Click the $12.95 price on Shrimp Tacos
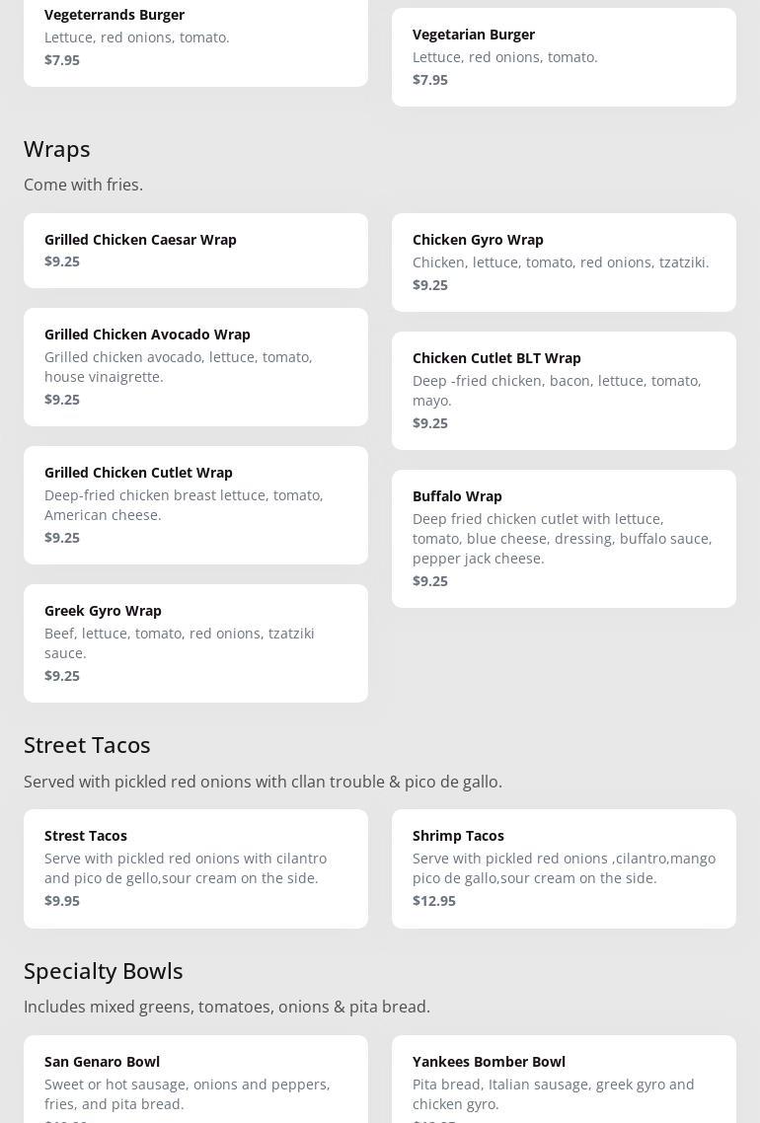 (x=434, y=901)
